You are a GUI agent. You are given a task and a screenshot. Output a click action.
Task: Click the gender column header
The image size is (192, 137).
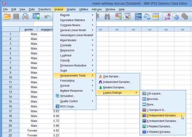29,29
